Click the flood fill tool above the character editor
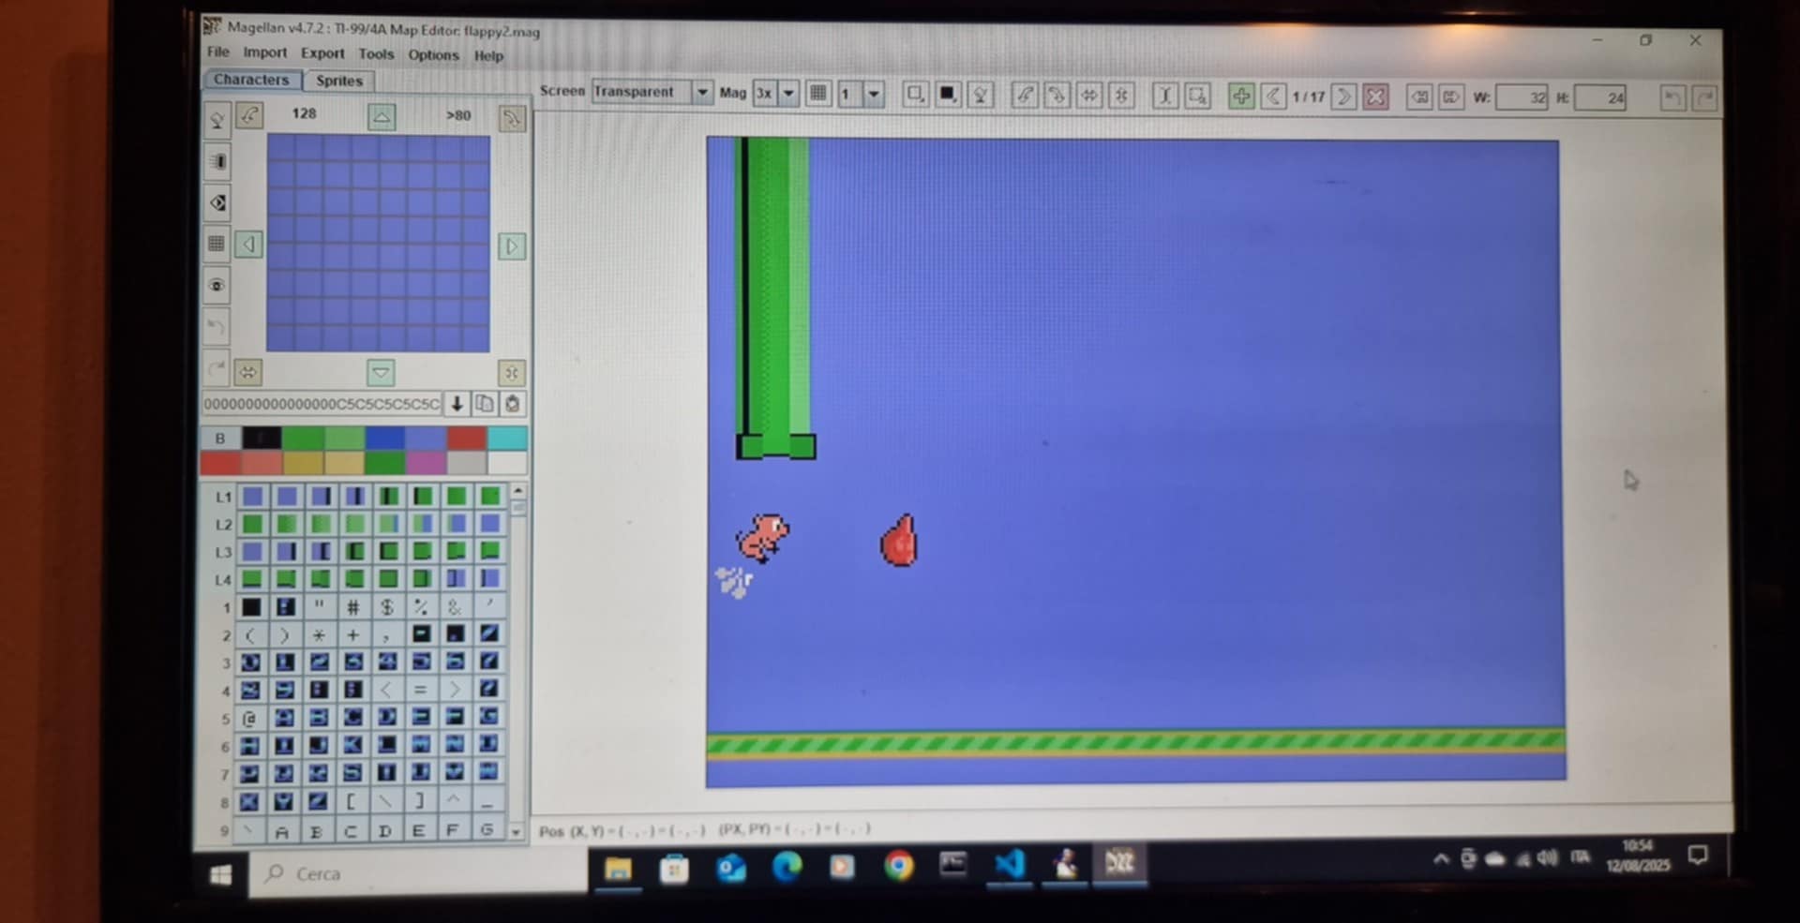1800x923 pixels. pyautogui.click(x=217, y=120)
